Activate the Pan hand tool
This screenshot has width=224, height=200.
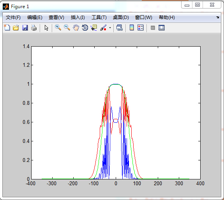[76, 28]
